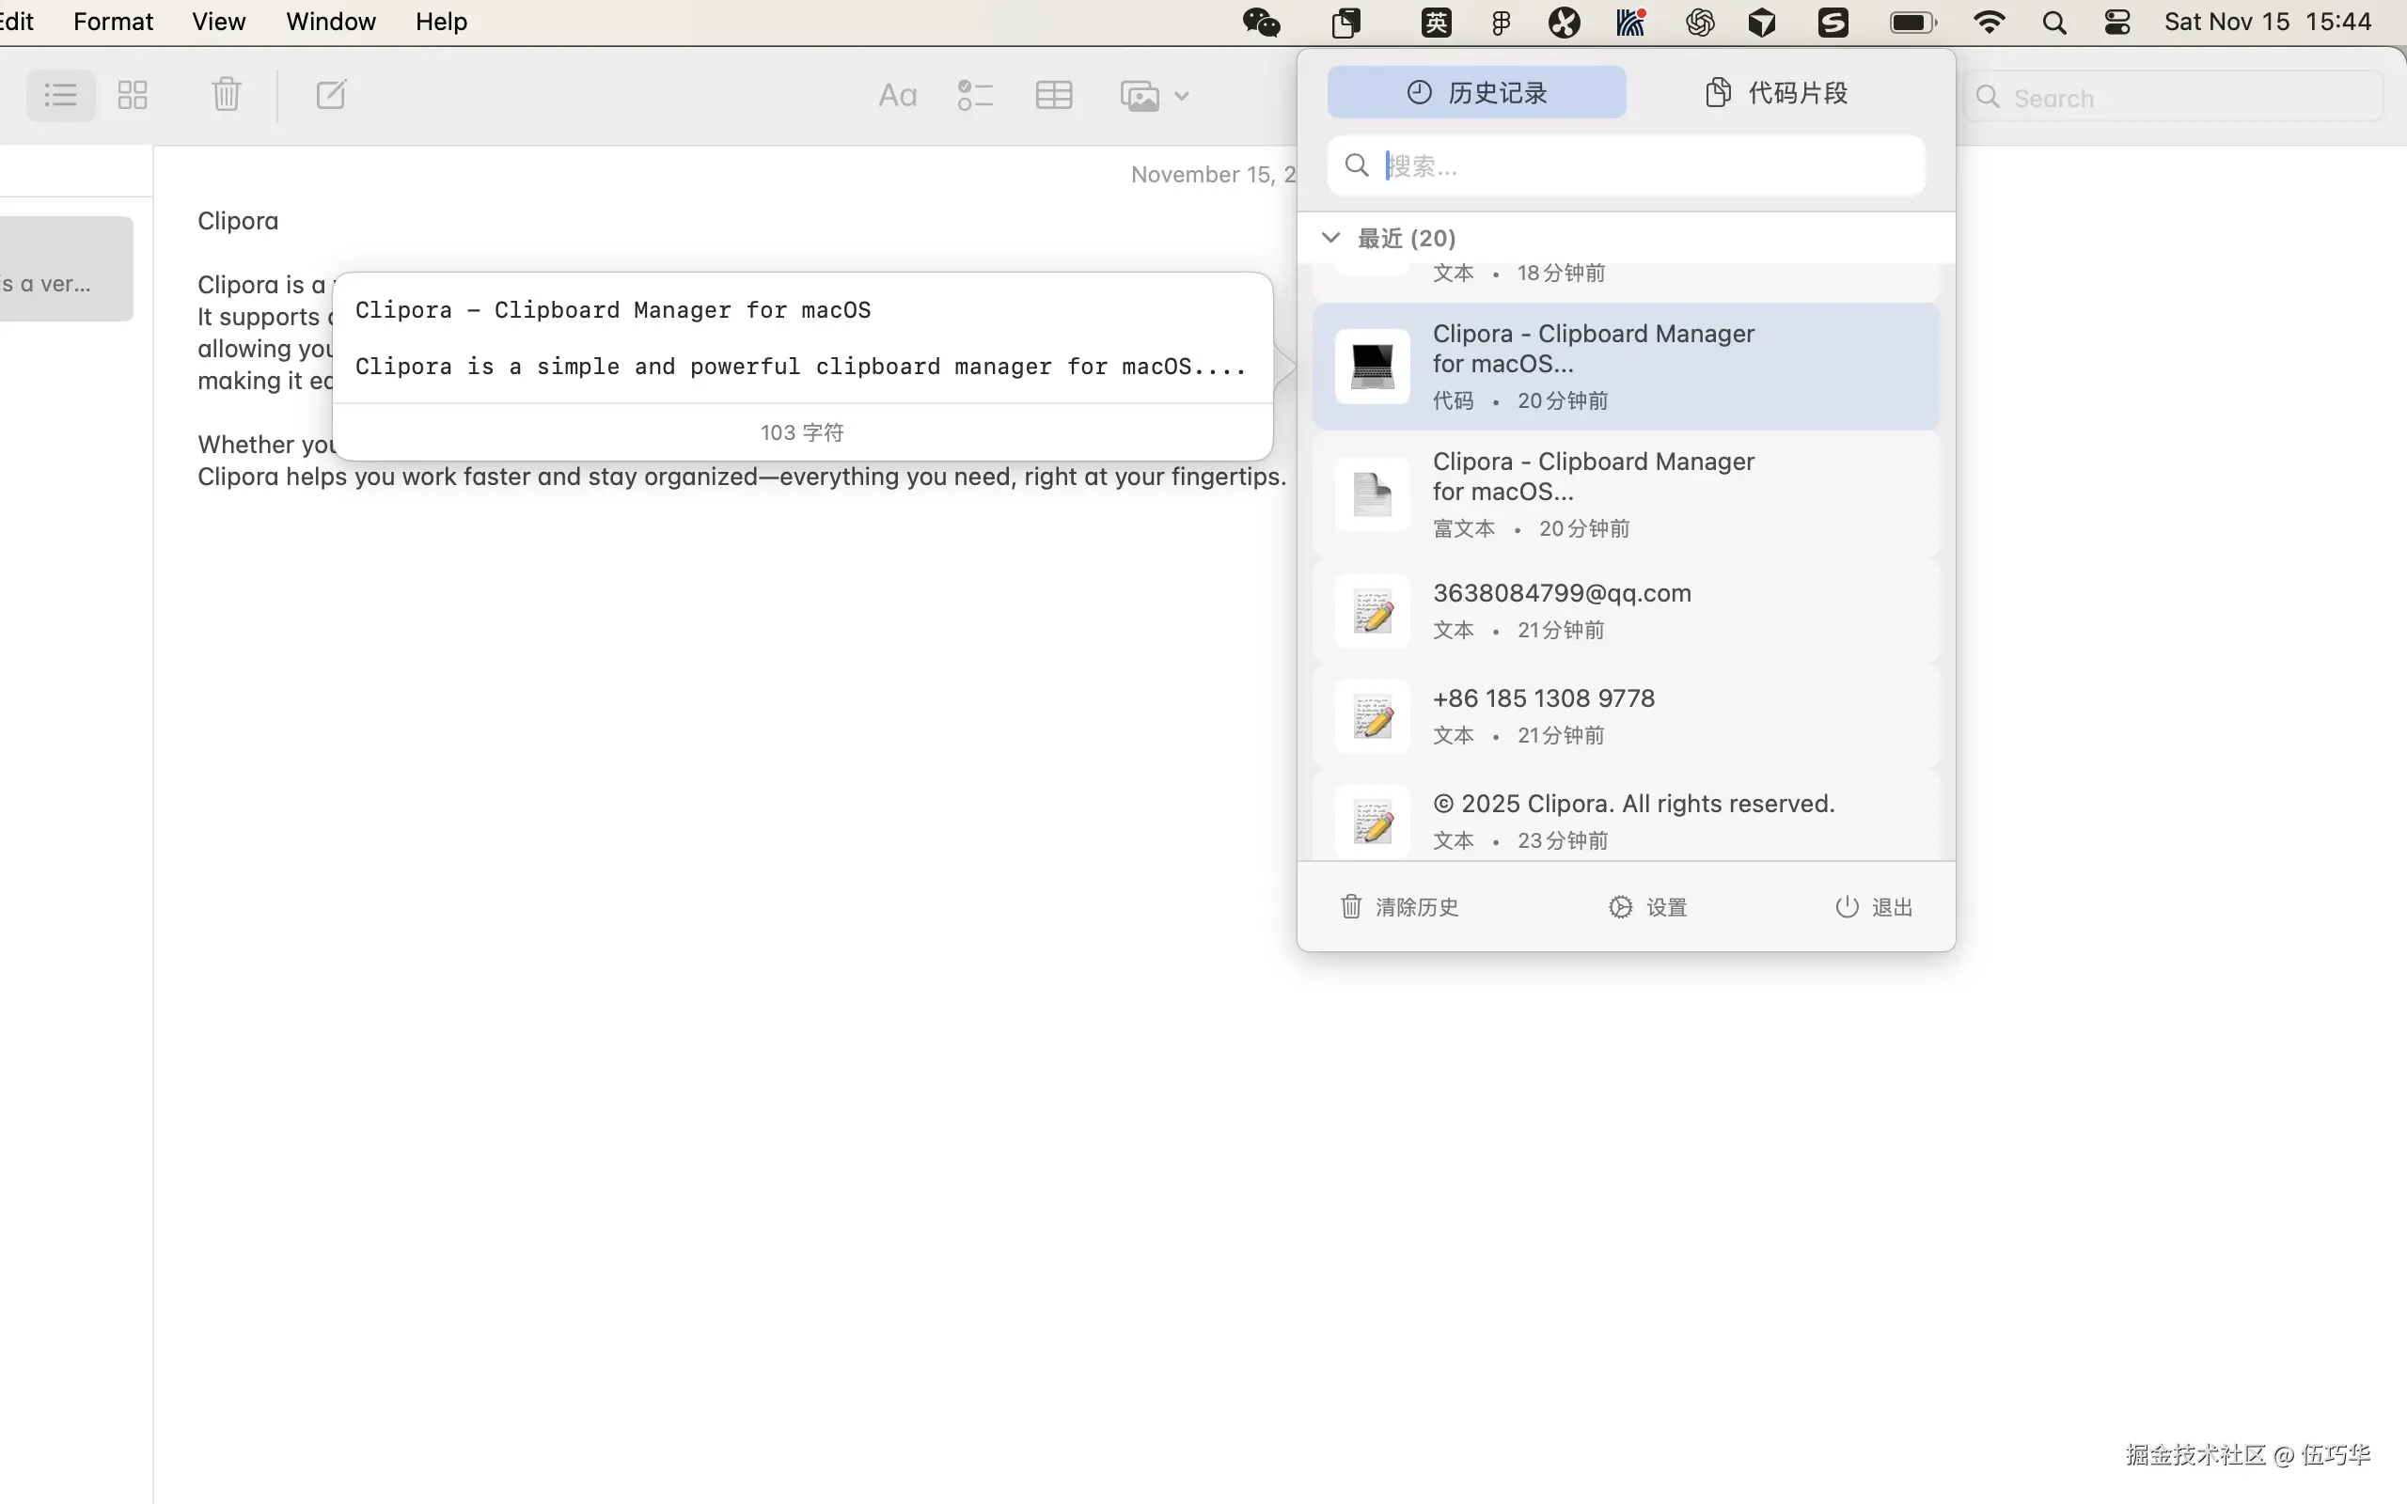Switch Notes to gallery view
This screenshot has width=2407, height=1504.
pyautogui.click(x=133, y=96)
